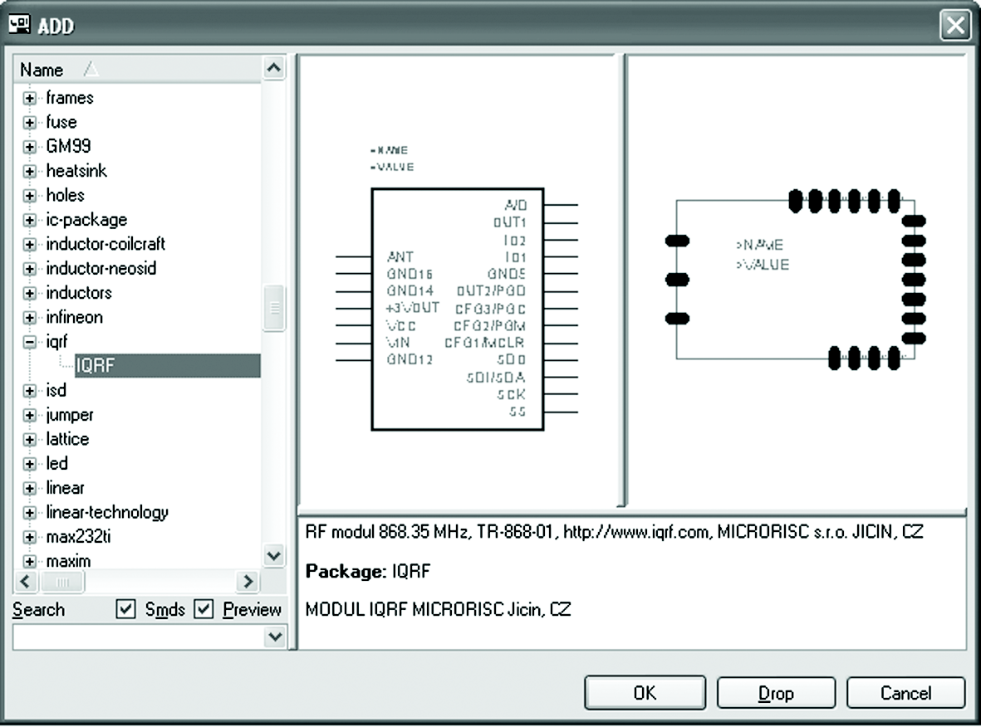Open the Search history dropdown arrow
This screenshot has height=727, width=981.
coord(274,637)
